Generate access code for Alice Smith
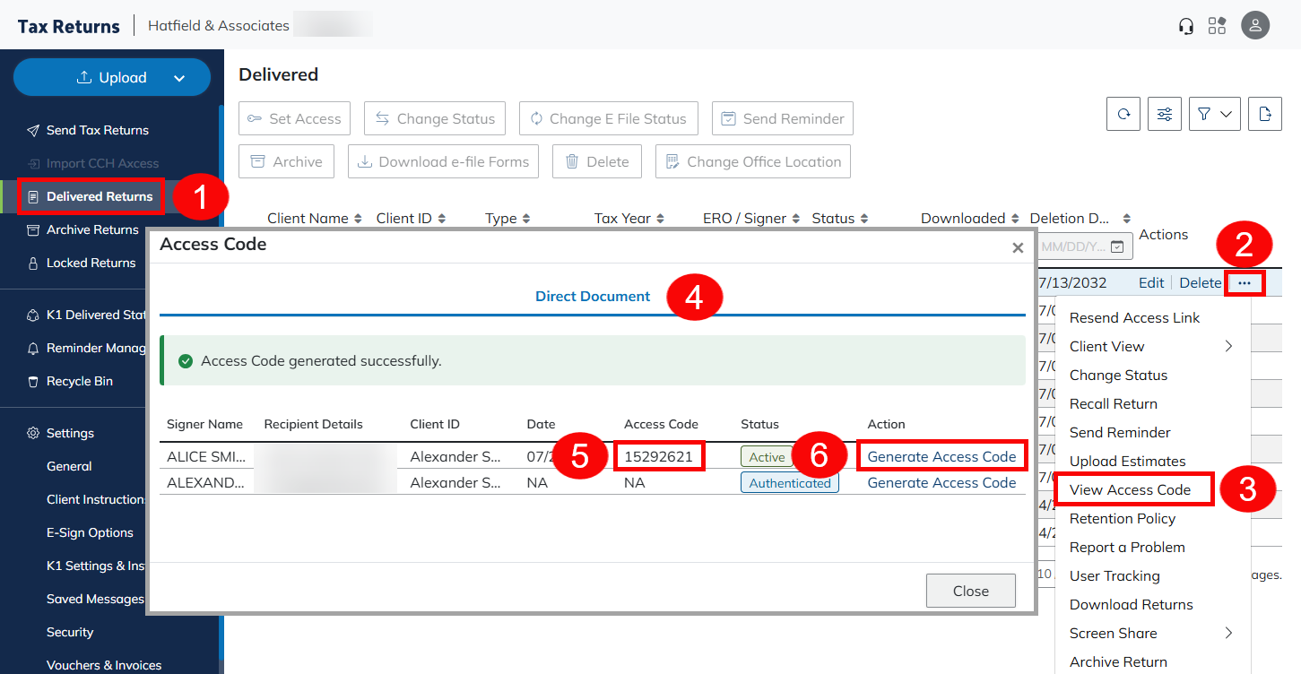Screen dimensions: 1301x674 (x=941, y=456)
